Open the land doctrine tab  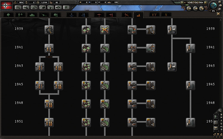coord(56,15)
